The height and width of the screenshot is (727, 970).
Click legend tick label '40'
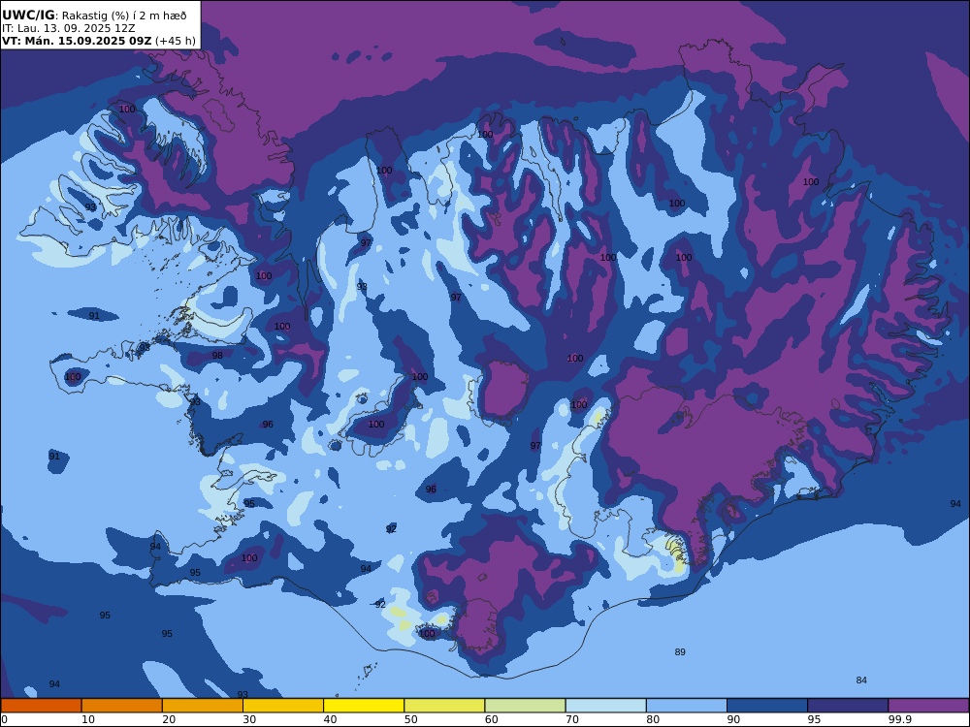click(331, 719)
